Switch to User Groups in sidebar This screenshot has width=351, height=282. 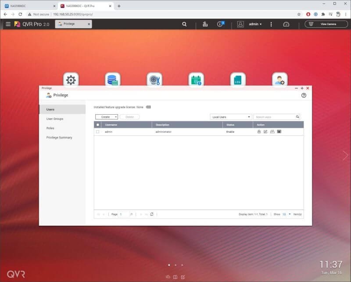tap(55, 119)
